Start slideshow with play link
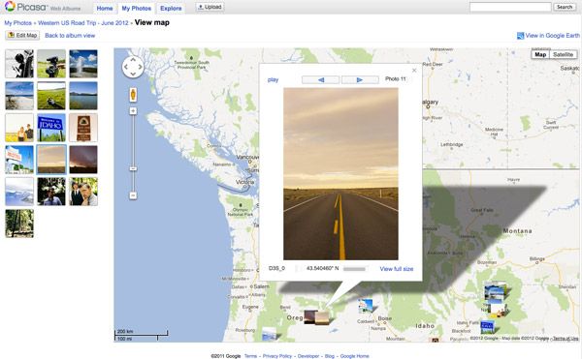The image size is (582, 359). (273, 79)
